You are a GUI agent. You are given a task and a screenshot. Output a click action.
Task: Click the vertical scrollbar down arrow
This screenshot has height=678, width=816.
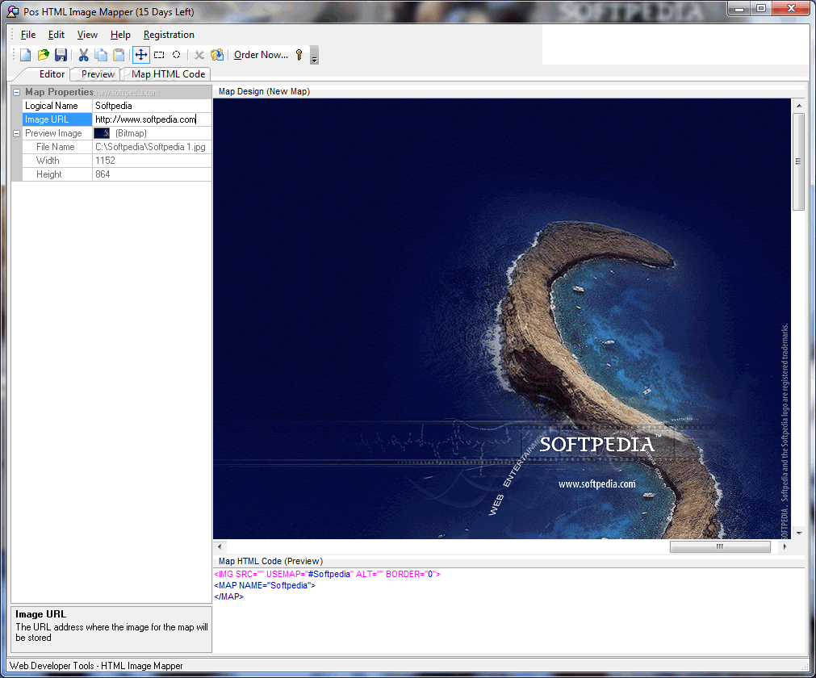[799, 533]
